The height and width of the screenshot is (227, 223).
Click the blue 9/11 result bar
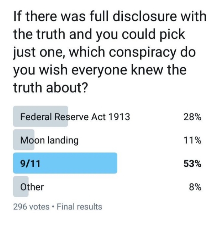click(x=65, y=163)
